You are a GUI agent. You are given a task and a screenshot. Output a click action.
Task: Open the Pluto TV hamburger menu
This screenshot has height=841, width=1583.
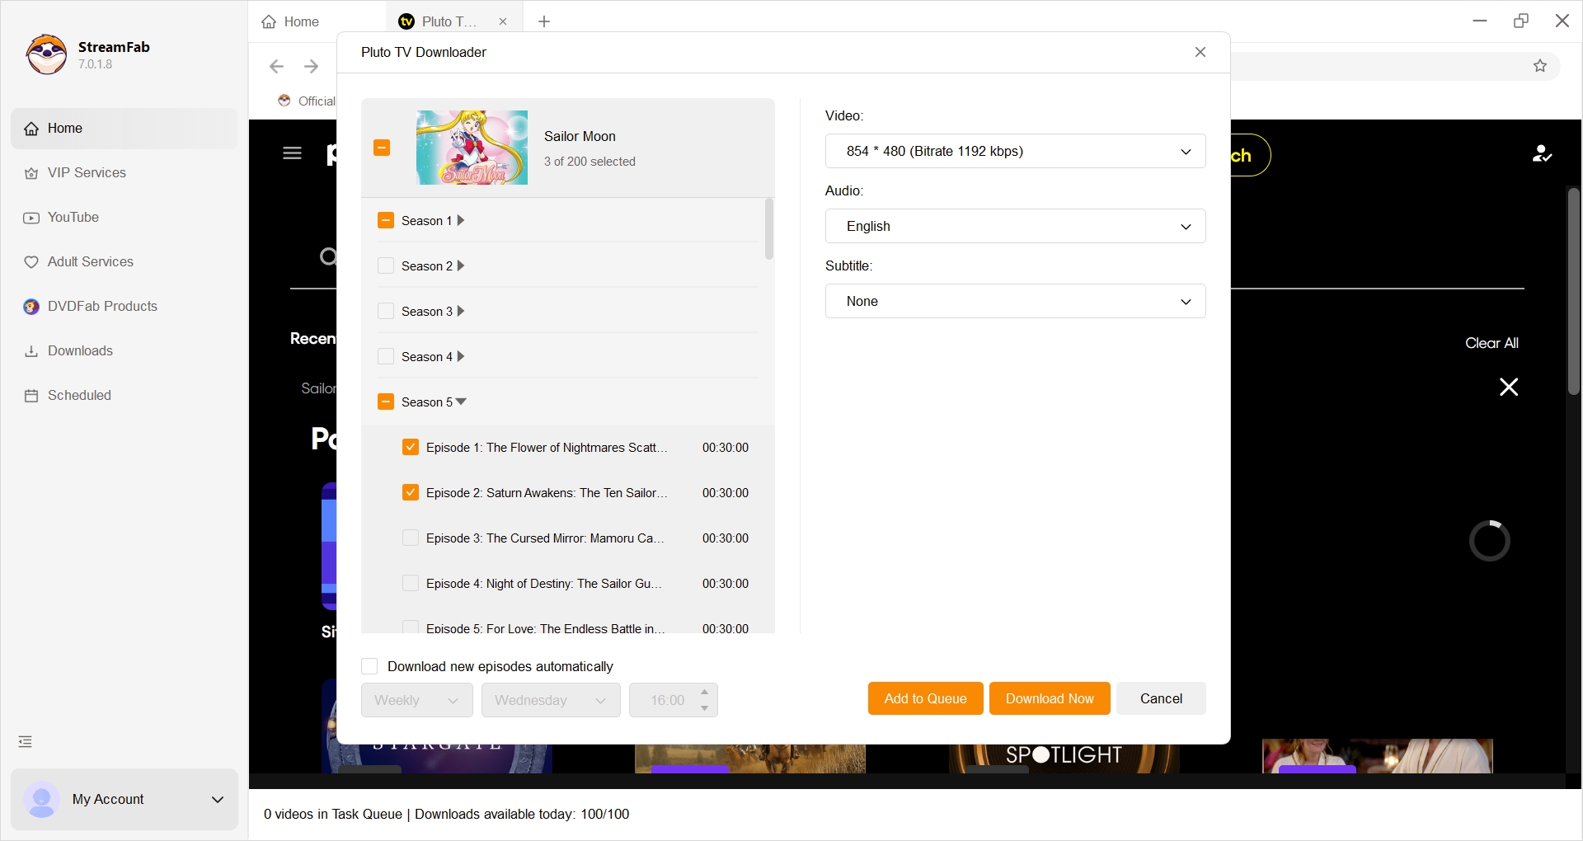pyautogui.click(x=292, y=153)
